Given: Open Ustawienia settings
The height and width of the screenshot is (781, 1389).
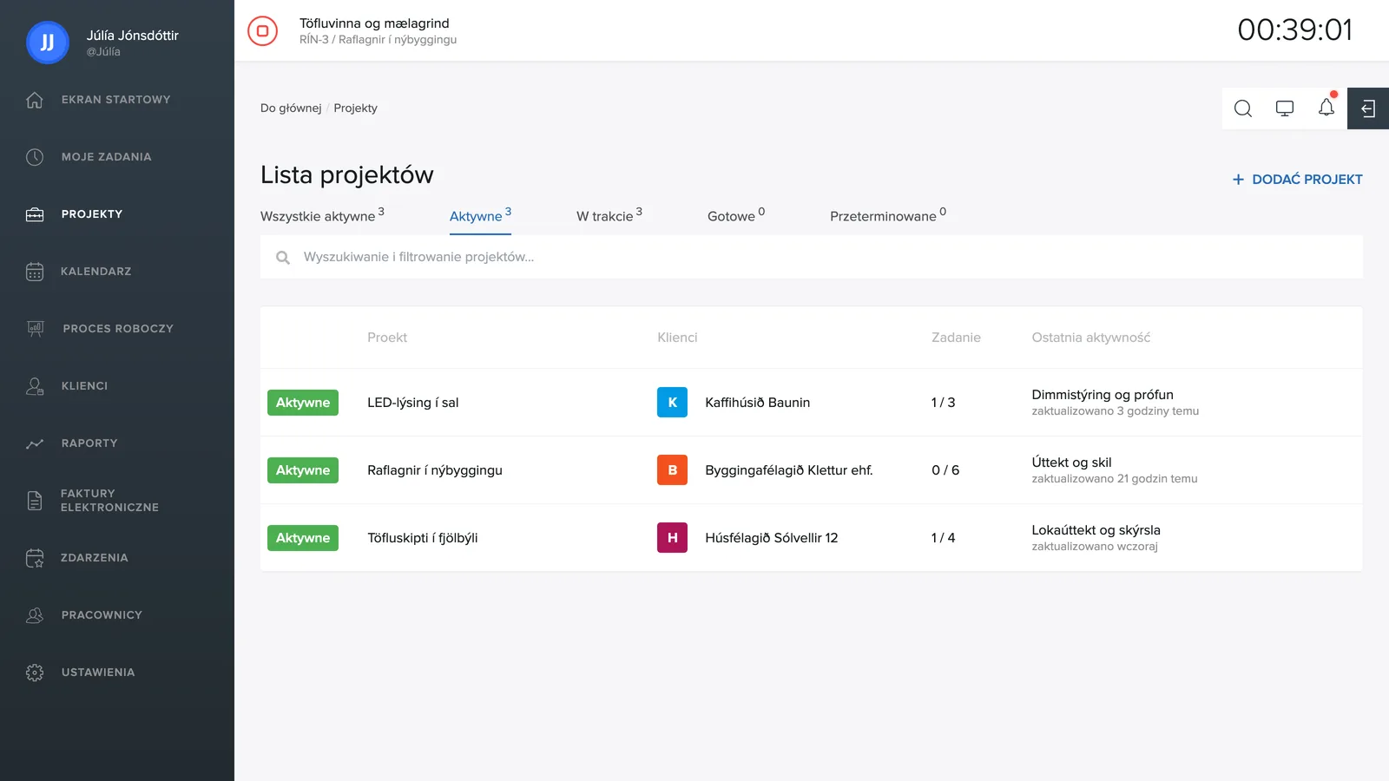Looking at the screenshot, I should pyautogui.click(x=98, y=673).
